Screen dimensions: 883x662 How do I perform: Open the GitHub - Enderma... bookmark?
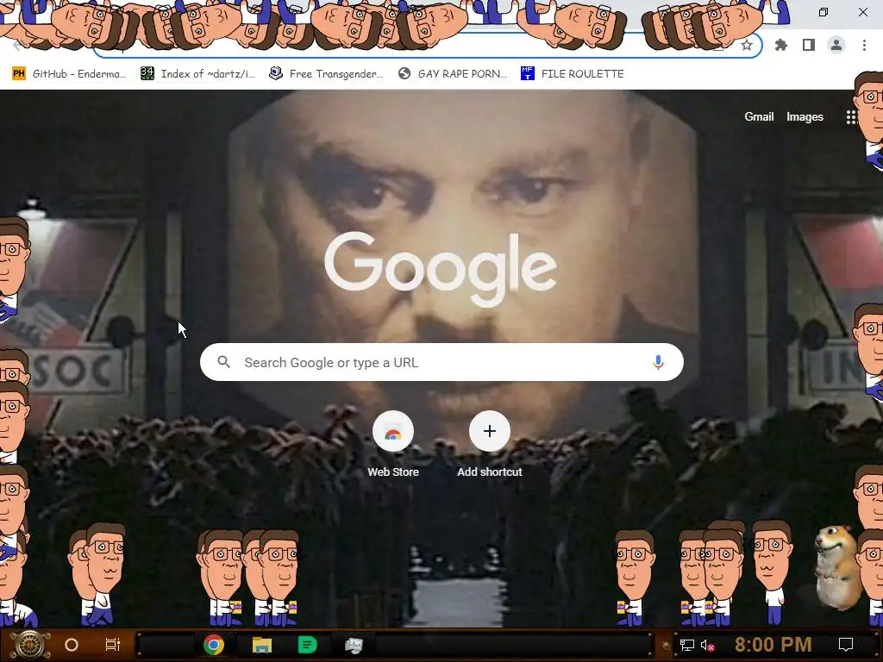tap(69, 74)
